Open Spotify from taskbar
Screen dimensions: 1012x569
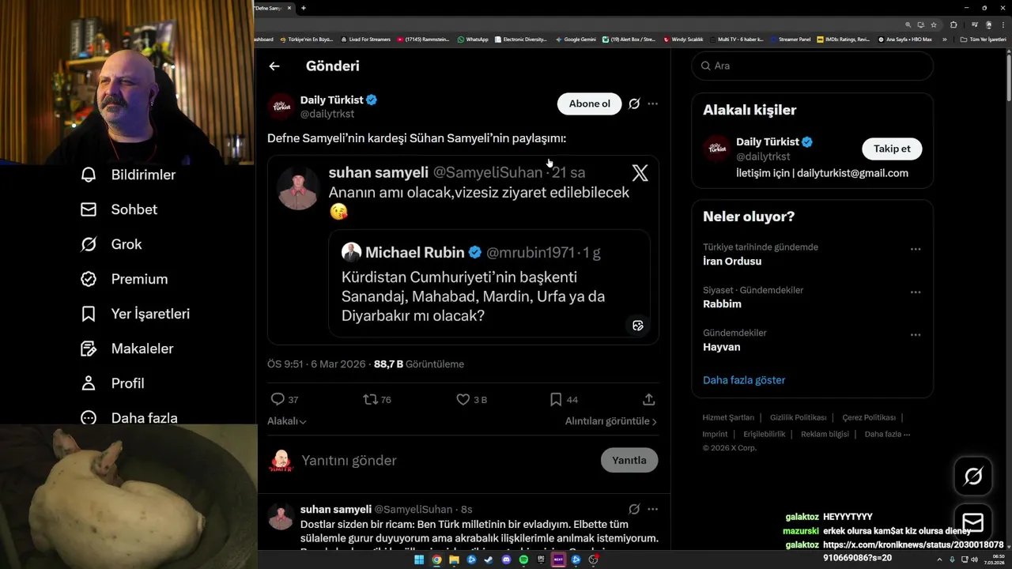(x=523, y=560)
